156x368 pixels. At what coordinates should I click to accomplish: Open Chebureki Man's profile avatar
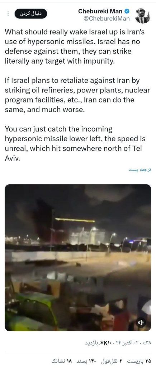coord(143,15)
